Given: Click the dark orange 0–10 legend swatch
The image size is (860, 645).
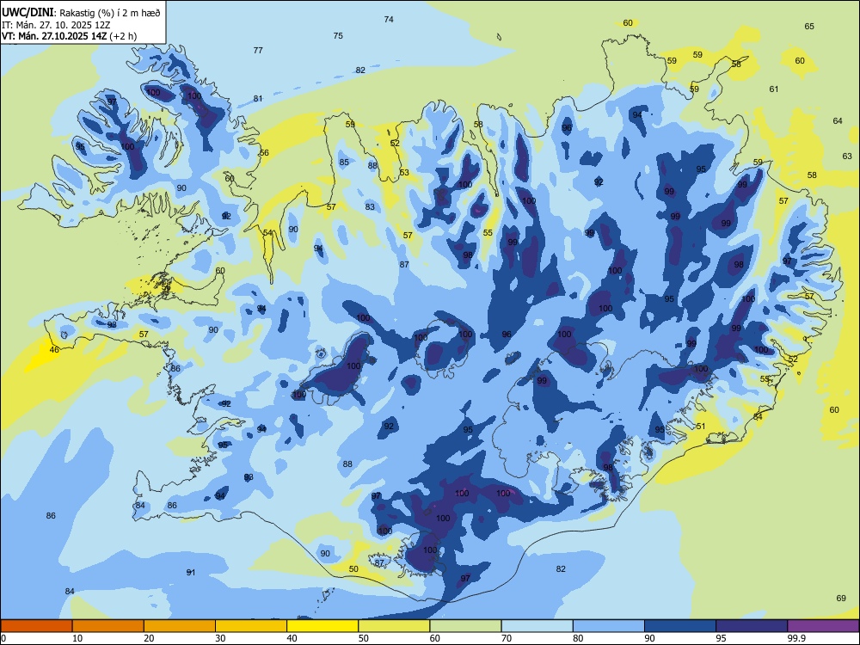Looking at the screenshot, I should click(x=36, y=626).
